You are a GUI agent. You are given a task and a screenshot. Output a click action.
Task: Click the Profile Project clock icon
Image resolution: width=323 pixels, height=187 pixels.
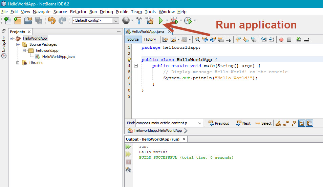tap(188, 21)
